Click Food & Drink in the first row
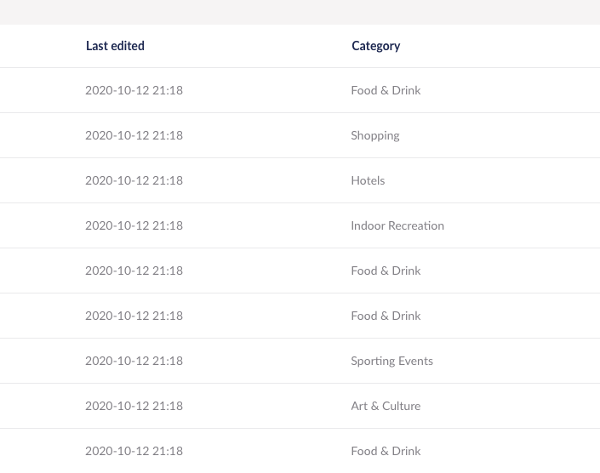Screen dimensions: 600x473 point(386,91)
